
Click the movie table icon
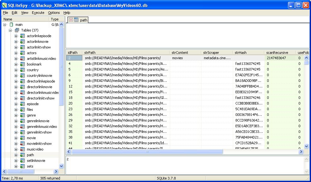(23, 138)
